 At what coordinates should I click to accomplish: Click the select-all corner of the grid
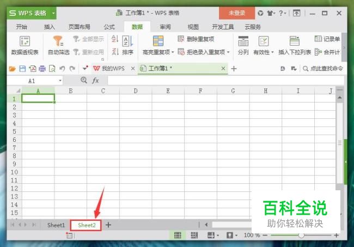(x=18, y=91)
